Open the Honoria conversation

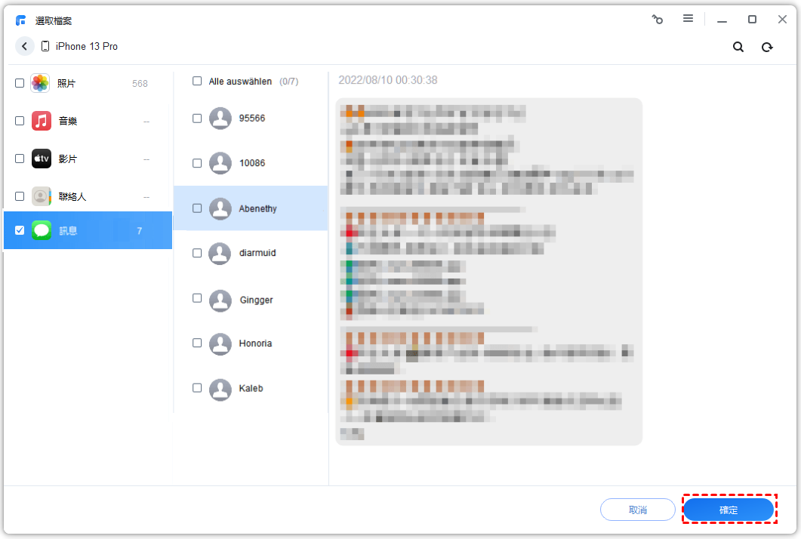tap(255, 343)
